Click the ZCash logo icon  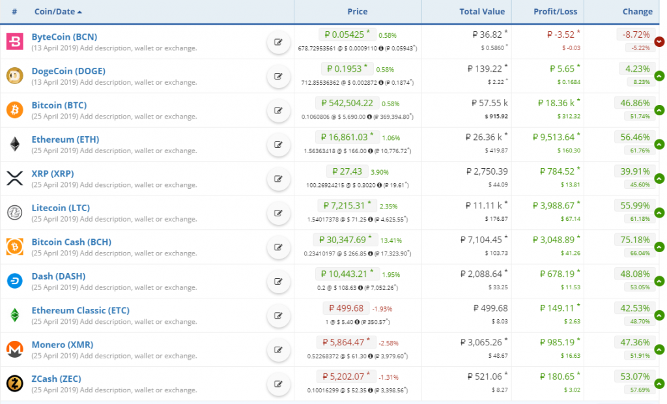(x=14, y=384)
